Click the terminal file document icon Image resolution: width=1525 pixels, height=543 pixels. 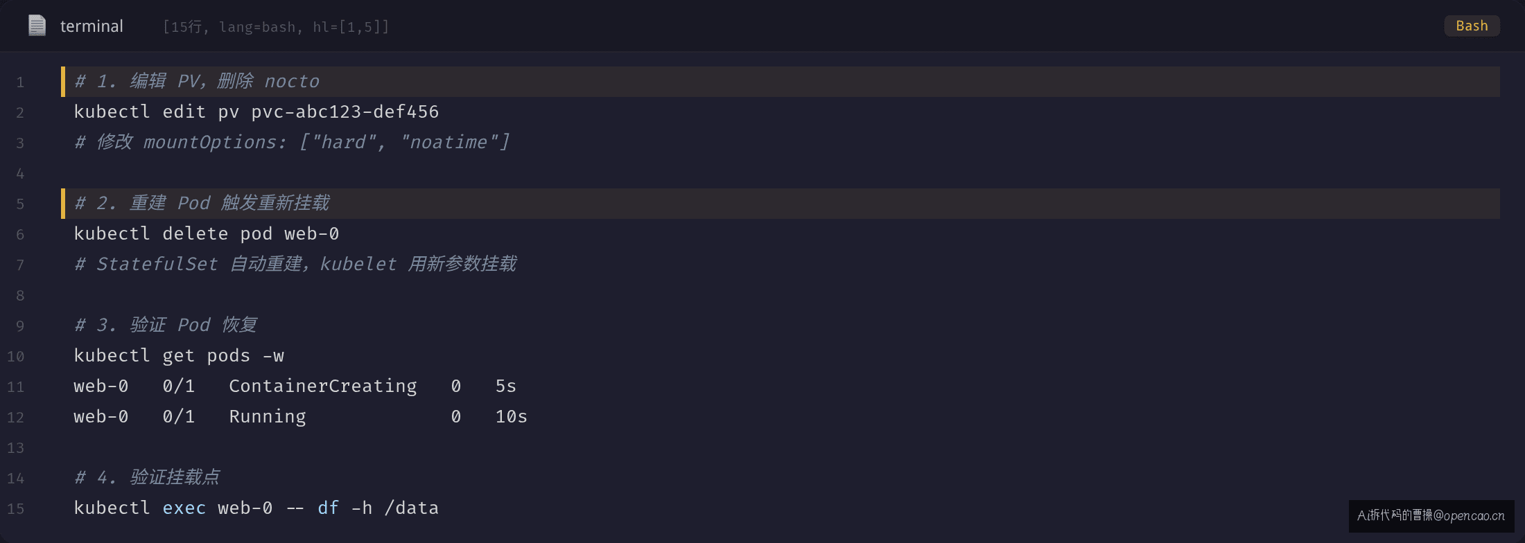37,26
